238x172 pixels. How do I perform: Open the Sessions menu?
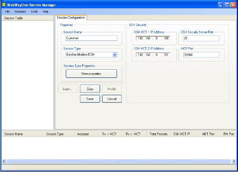tap(20, 12)
